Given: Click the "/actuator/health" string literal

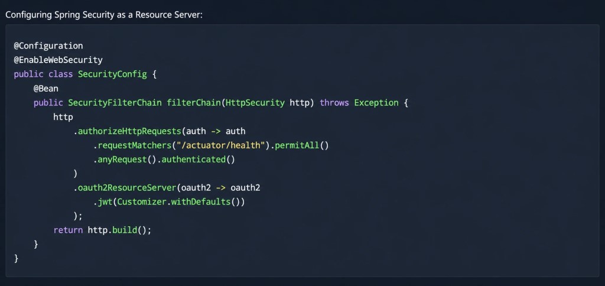Looking at the screenshot, I should (x=221, y=145).
